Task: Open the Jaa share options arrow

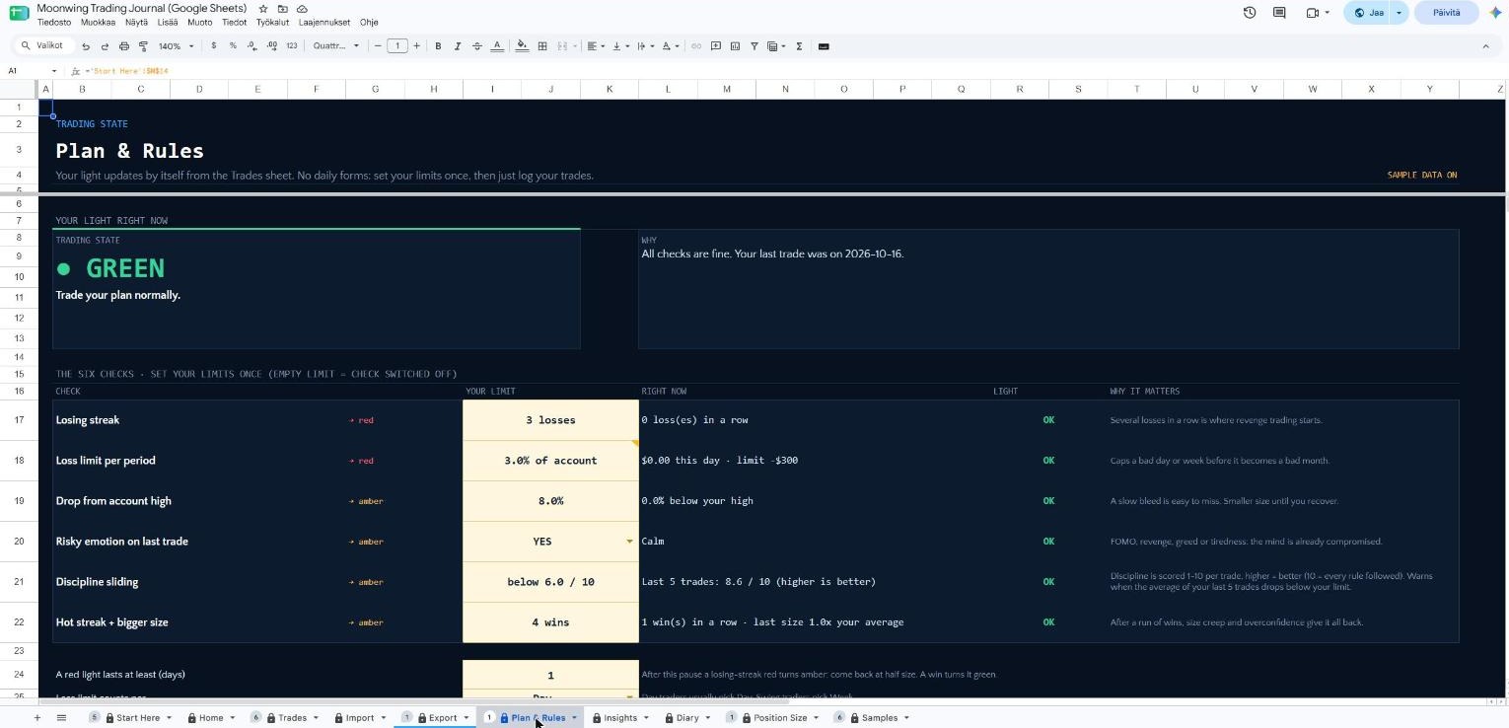Action: (1399, 13)
